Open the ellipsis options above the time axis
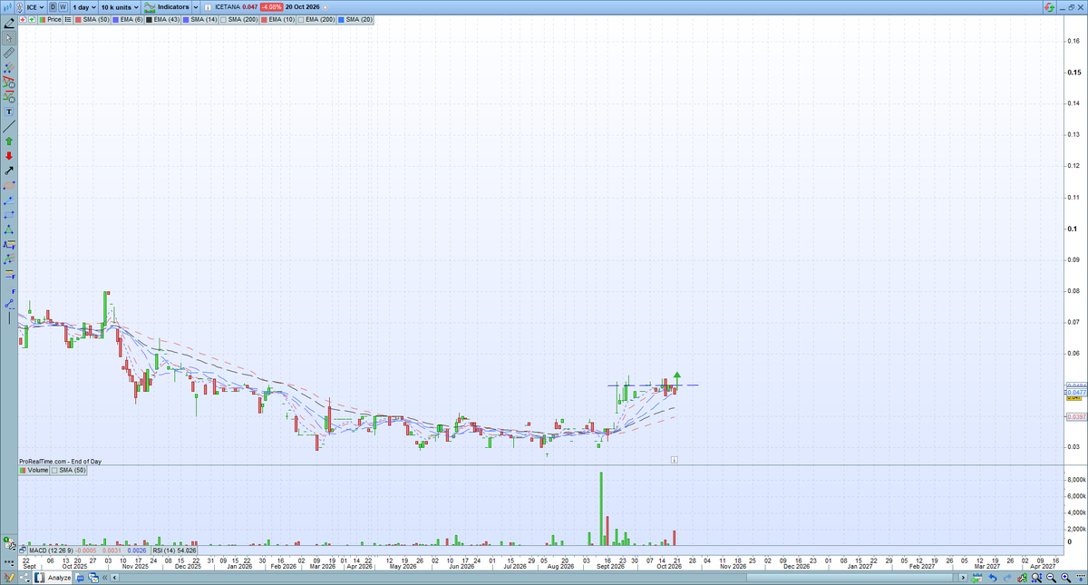Screen dimensions: 1088x585 (9, 563)
